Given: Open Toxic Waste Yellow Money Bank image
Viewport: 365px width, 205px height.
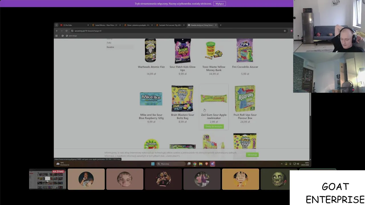Looking at the screenshot, I should pos(214,51).
